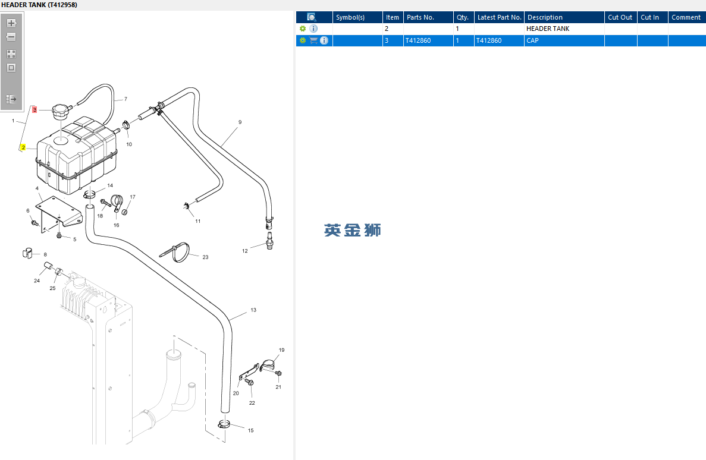Screen dimensions: 706x460
Task: Click callout 10 clamp label on diagram
Action: (129, 144)
